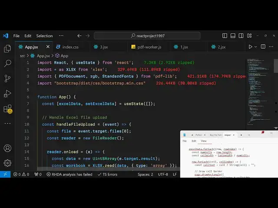
Task: Click the VS Code logo icon
Action: [6, 36]
